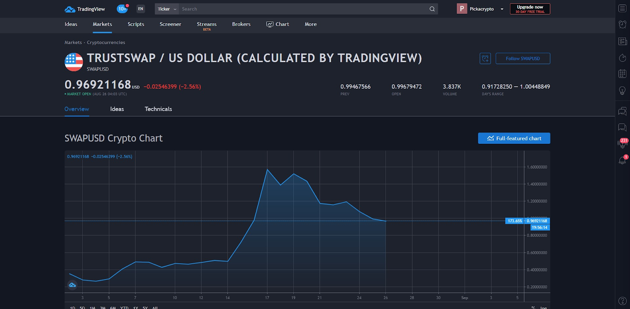
Task: Open the More navigation menu
Action: (311, 24)
